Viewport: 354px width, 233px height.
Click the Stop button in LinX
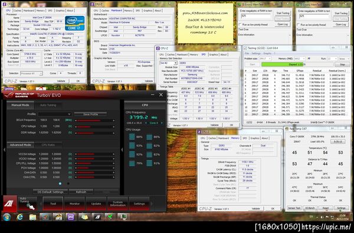(342, 64)
